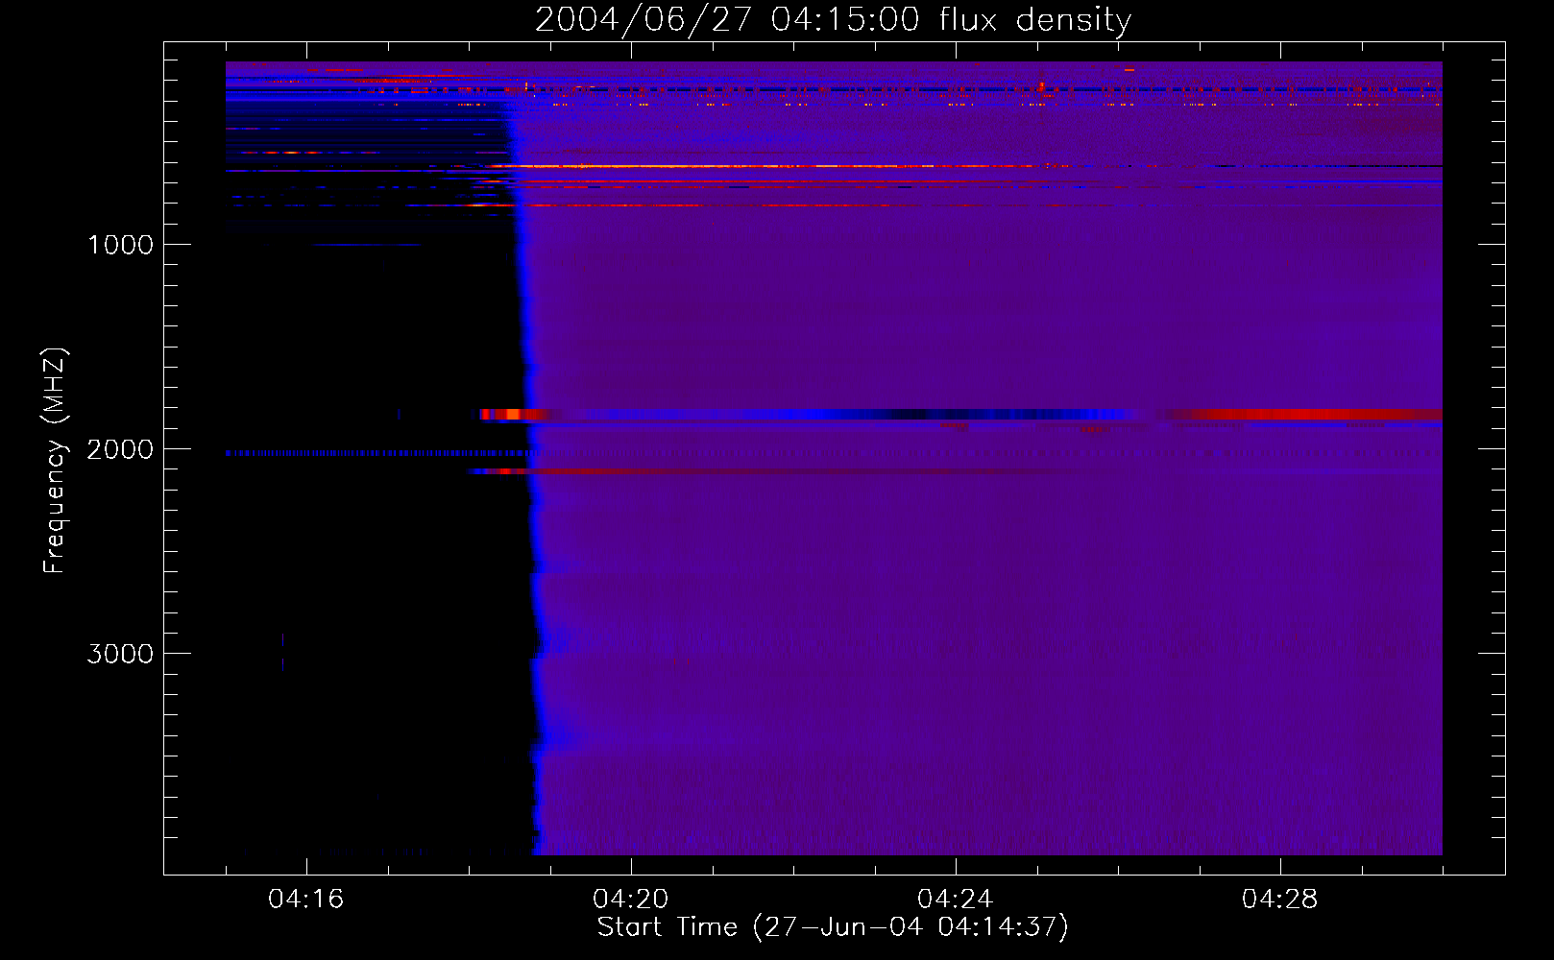Viewport: 1554px width, 960px height.
Task: Click the 04:20 time tick label
Action: pyautogui.click(x=630, y=900)
